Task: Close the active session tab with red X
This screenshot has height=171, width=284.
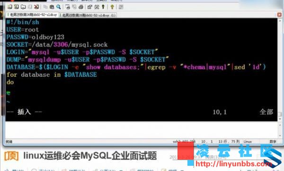Action: pos(279,15)
